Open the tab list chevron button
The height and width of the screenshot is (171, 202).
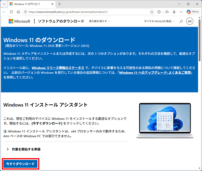click(x=4, y=4)
